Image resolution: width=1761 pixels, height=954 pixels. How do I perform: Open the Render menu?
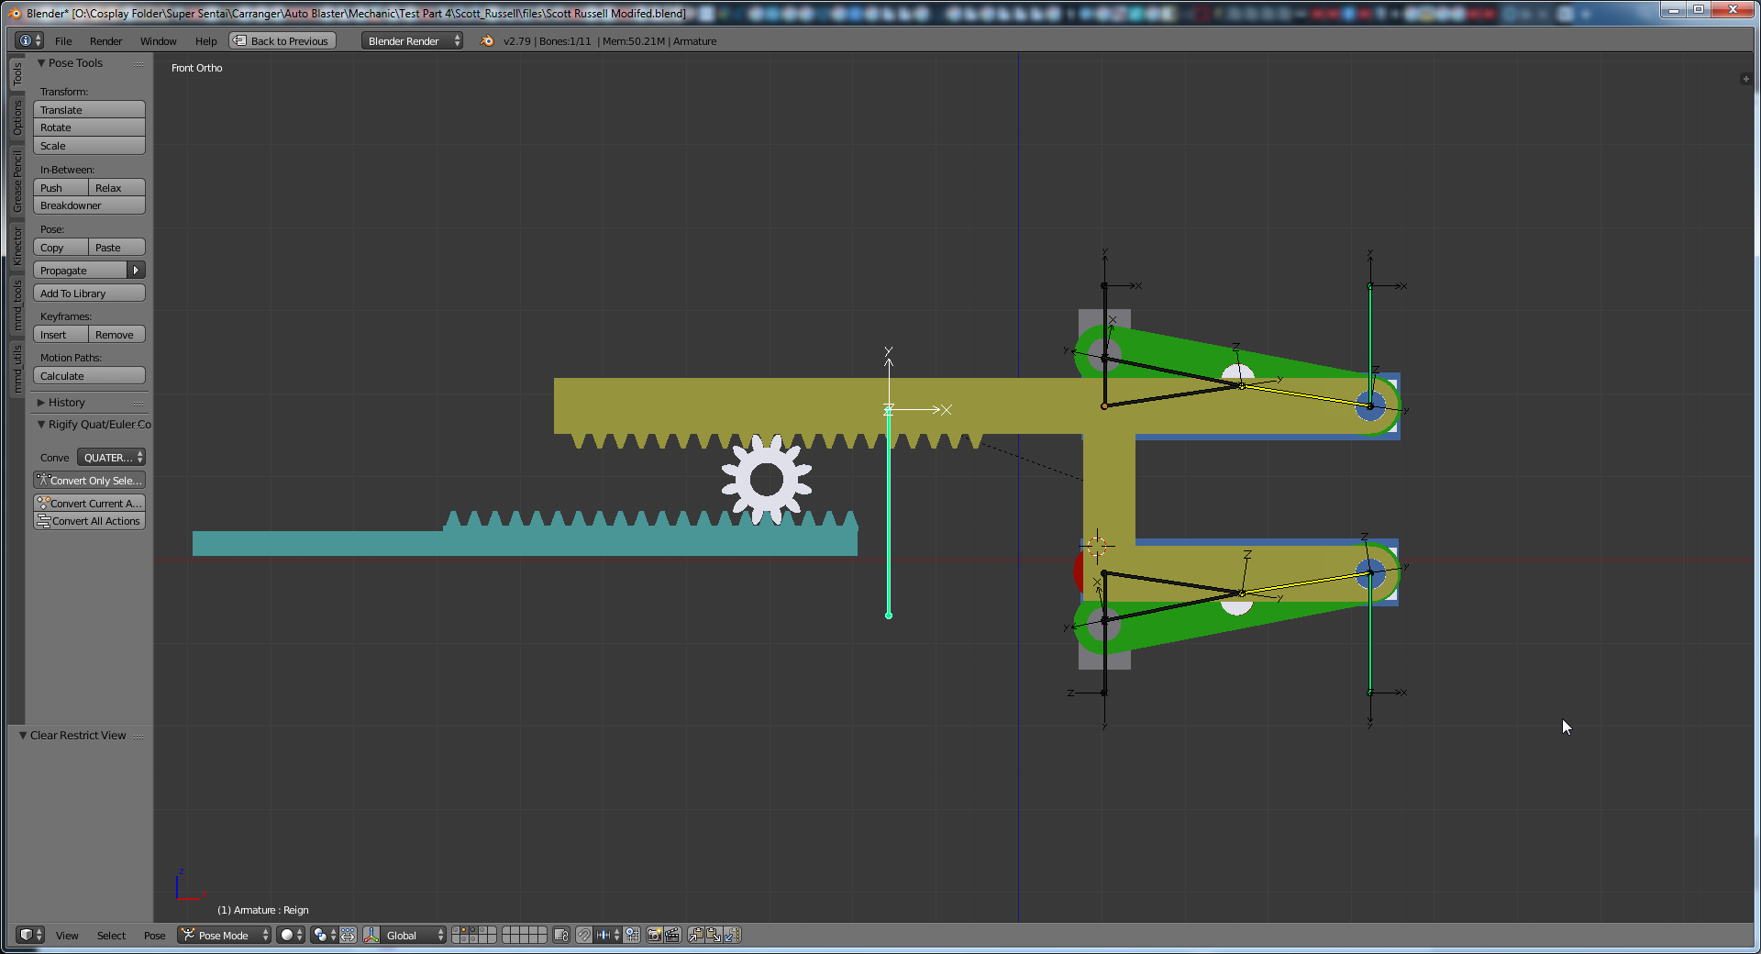pos(105,41)
